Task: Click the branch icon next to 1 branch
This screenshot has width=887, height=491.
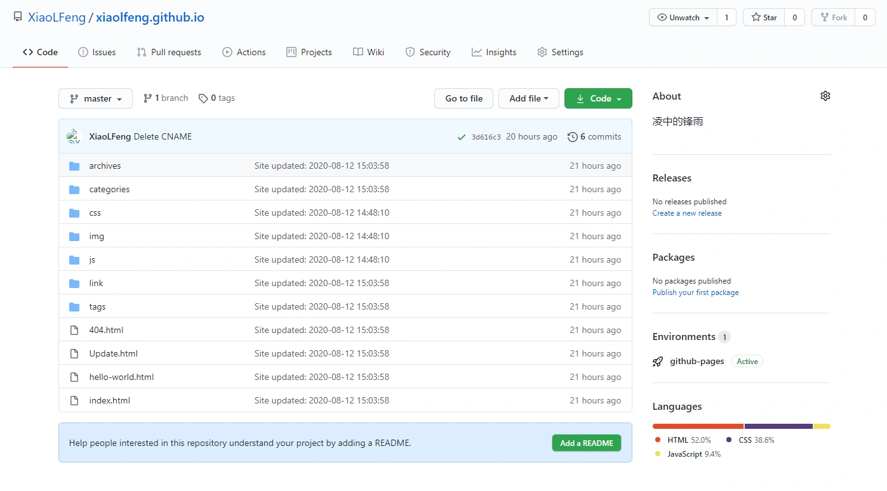Action: (x=147, y=98)
